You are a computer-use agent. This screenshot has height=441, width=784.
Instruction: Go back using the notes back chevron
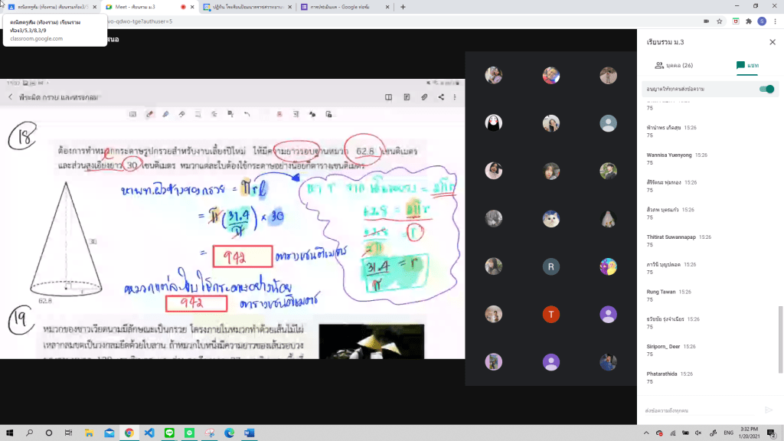(x=11, y=97)
